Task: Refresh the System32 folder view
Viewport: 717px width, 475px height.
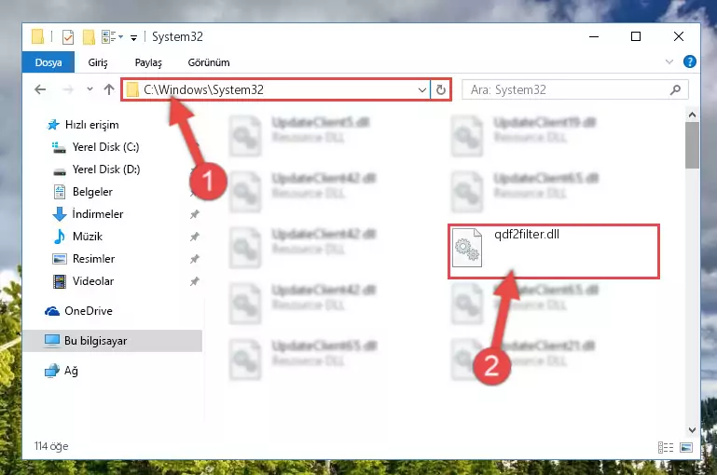Action: (x=441, y=90)
